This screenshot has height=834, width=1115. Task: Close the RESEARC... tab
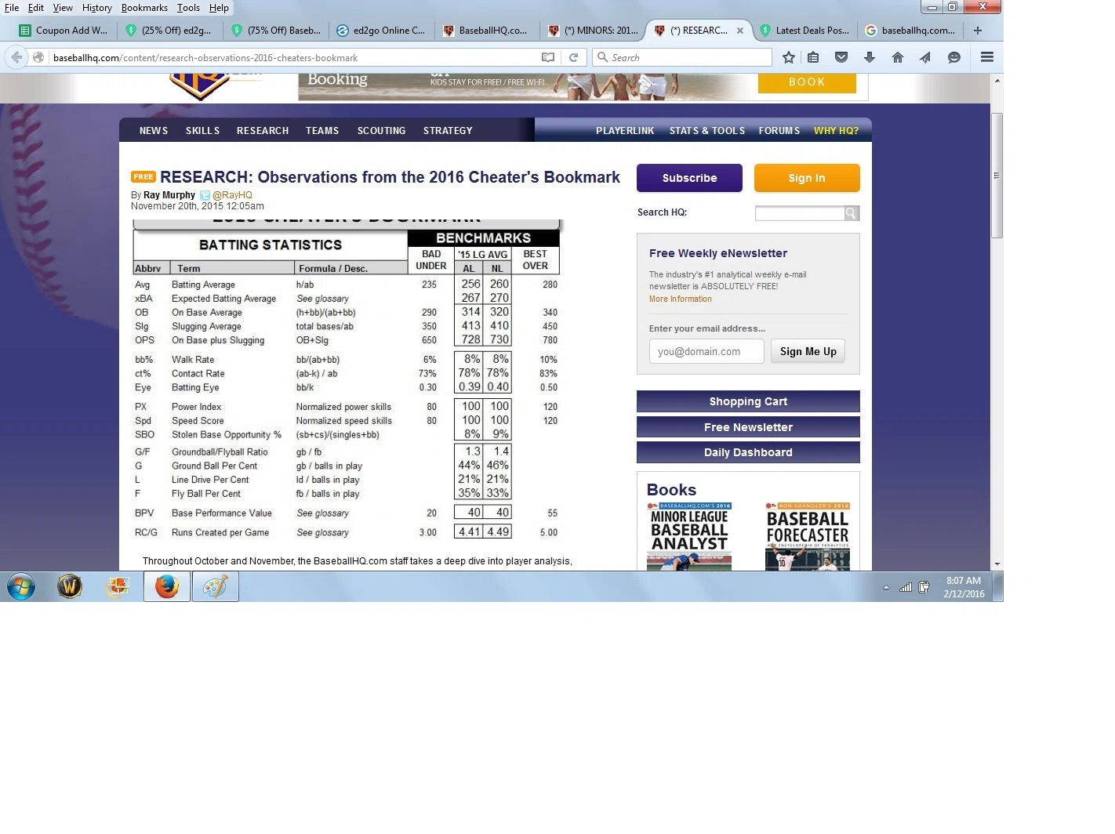[x=739, y=31]
